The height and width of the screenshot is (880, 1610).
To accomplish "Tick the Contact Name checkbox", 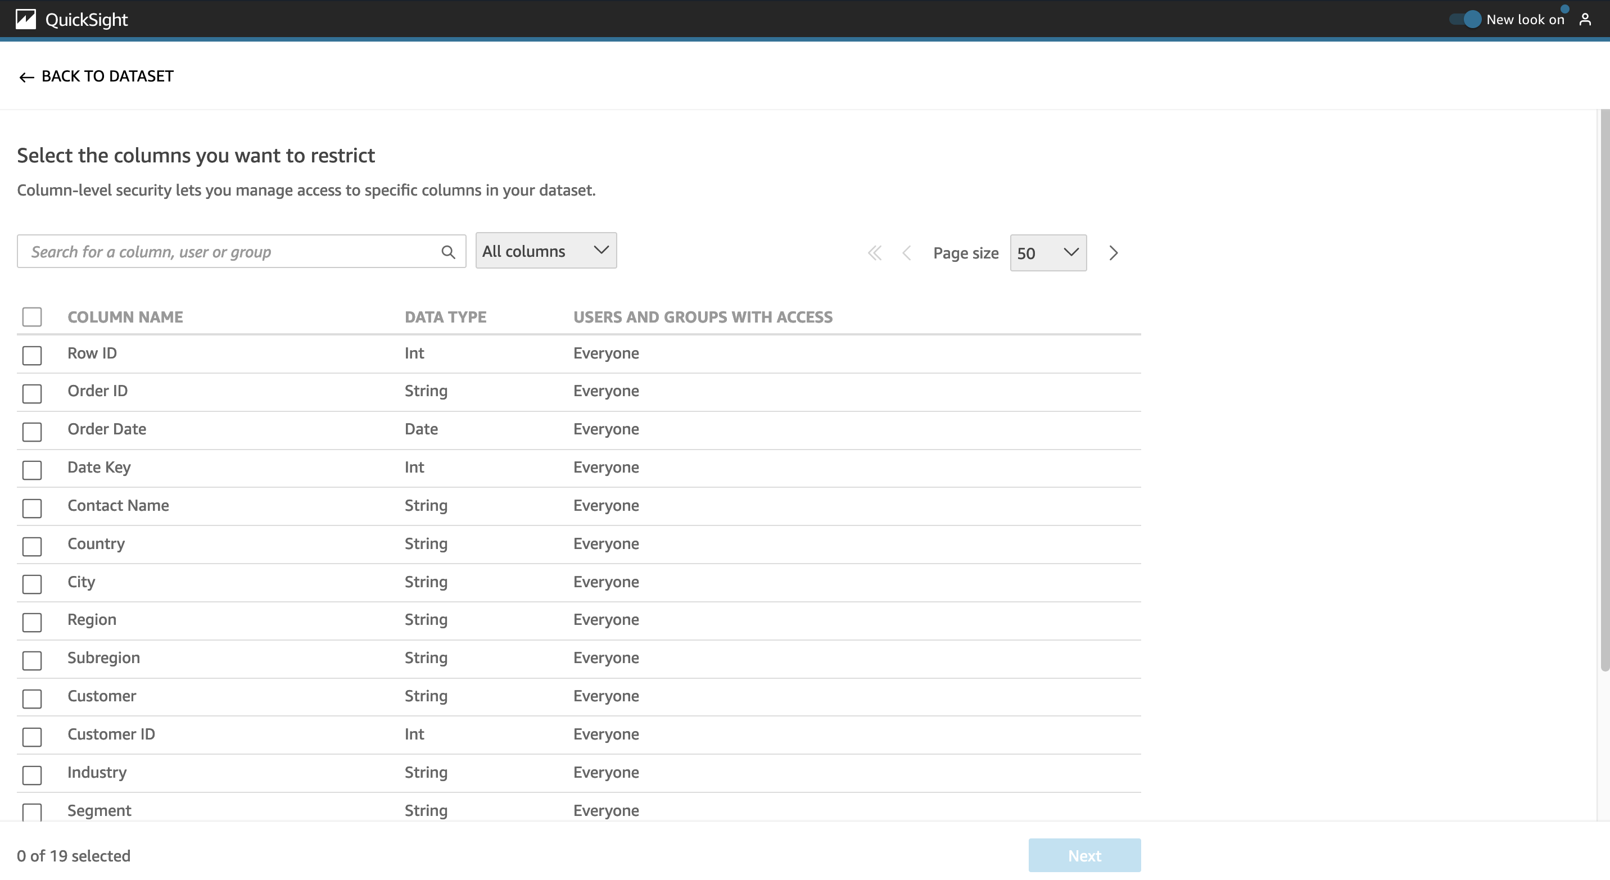I will click(32, 508).
